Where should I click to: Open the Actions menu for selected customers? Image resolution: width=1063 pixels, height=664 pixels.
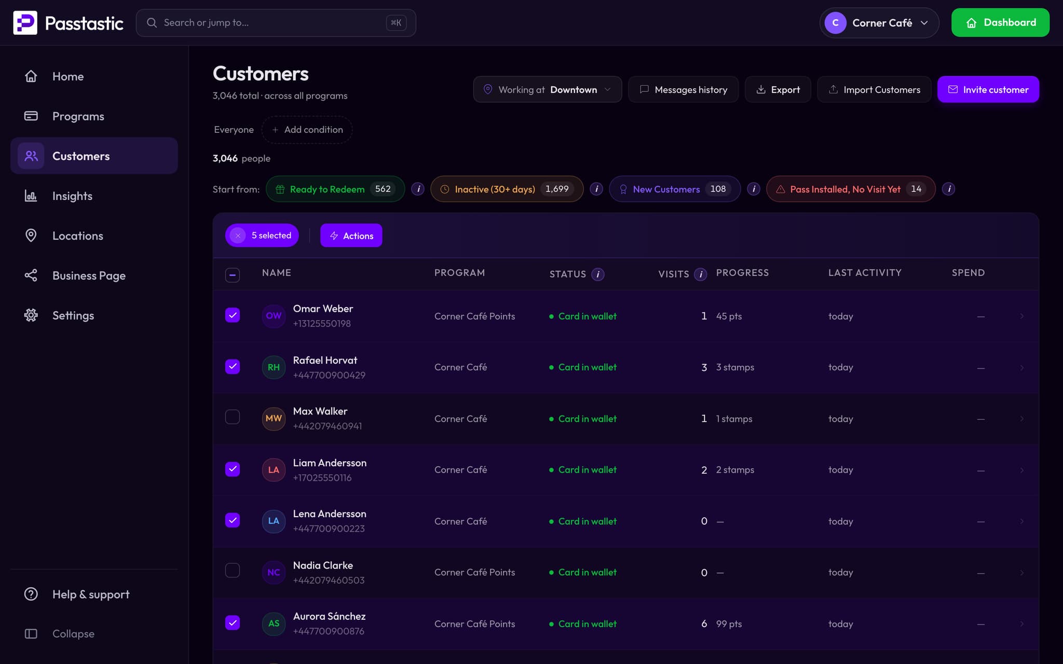click(x=351, y=236)
